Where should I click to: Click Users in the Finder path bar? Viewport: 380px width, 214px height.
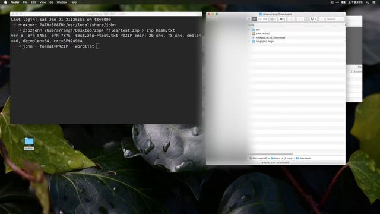click(275, 158)
